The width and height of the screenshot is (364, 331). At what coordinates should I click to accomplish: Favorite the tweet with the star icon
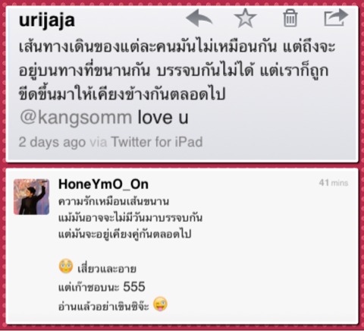[245, 17]
